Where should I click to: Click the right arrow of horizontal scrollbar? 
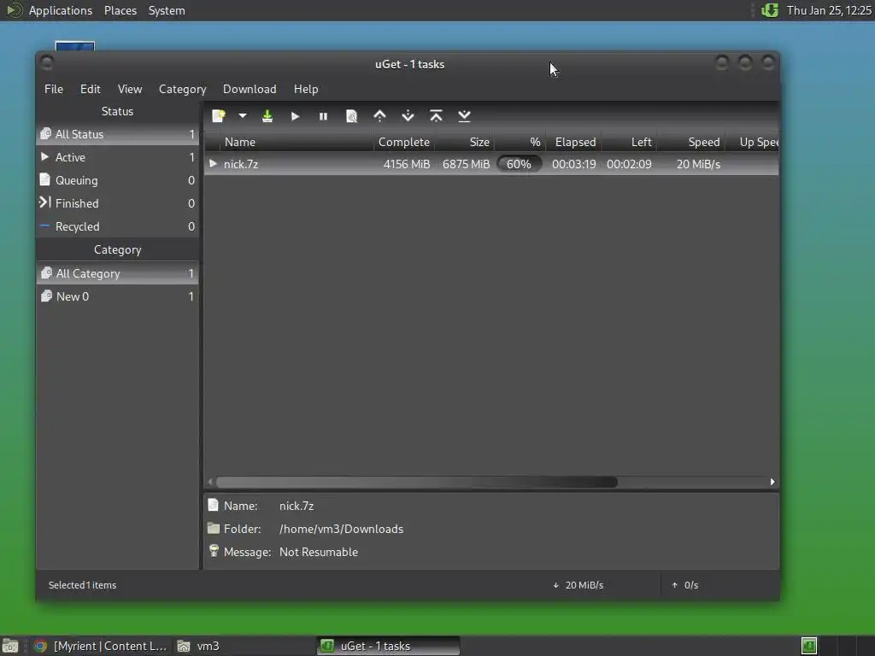coord(772,482)
